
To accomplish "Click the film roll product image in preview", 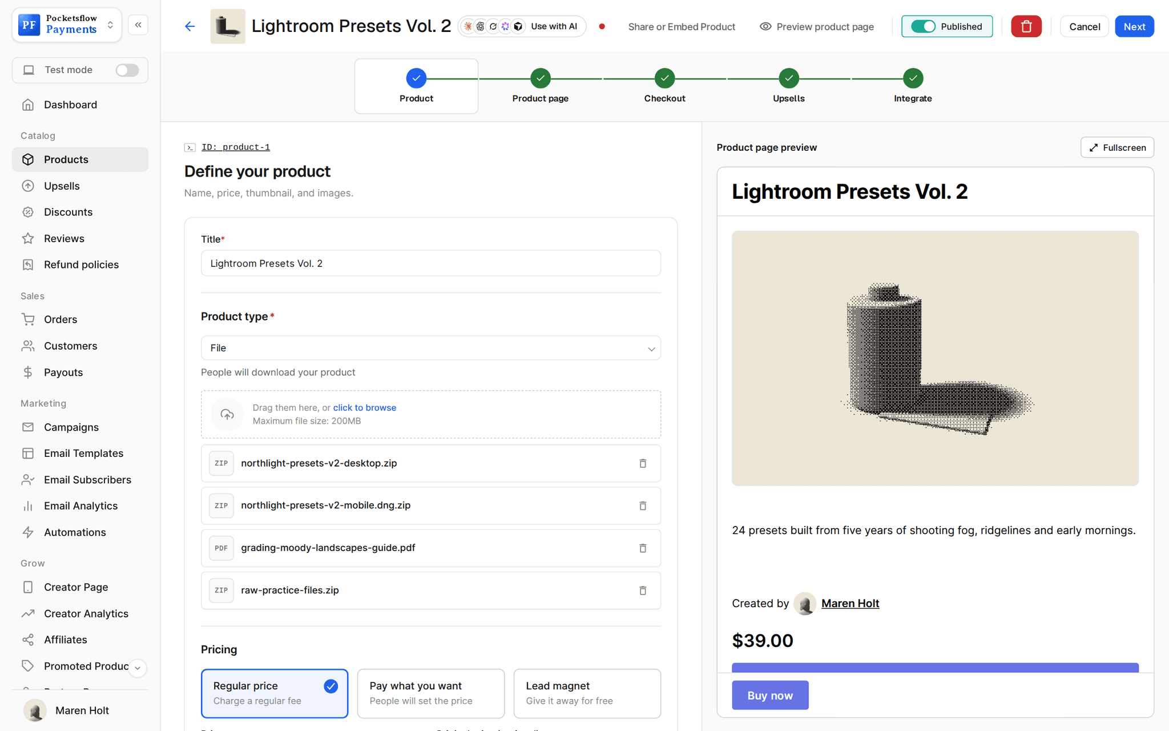I will (935, 358).
